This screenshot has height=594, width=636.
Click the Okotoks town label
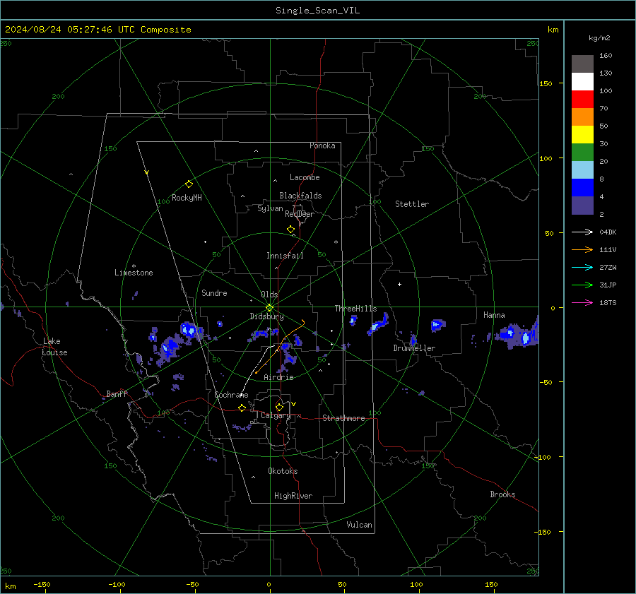(x=283, y=470)
